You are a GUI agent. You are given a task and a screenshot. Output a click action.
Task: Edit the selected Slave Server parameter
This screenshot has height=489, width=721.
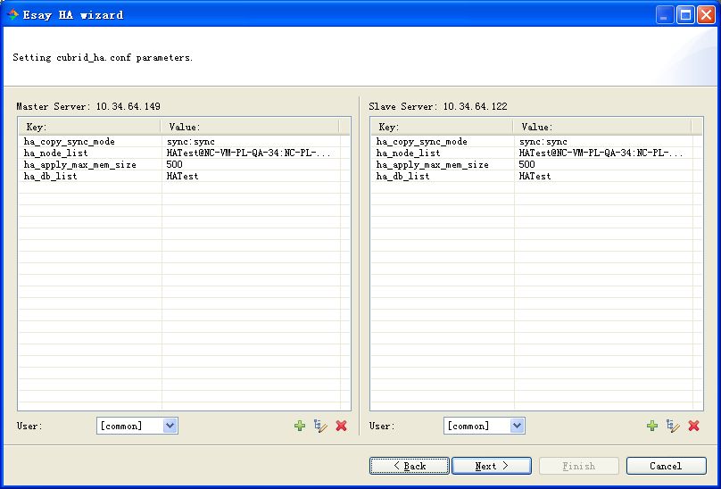(x=674, y=427)
